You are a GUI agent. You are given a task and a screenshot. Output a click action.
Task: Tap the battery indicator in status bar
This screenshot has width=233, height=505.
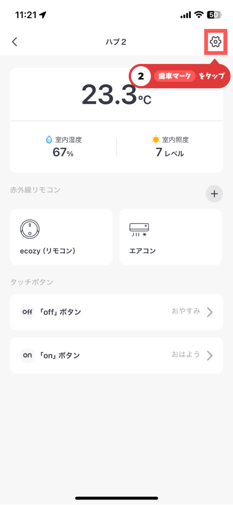tap(214, 15)
